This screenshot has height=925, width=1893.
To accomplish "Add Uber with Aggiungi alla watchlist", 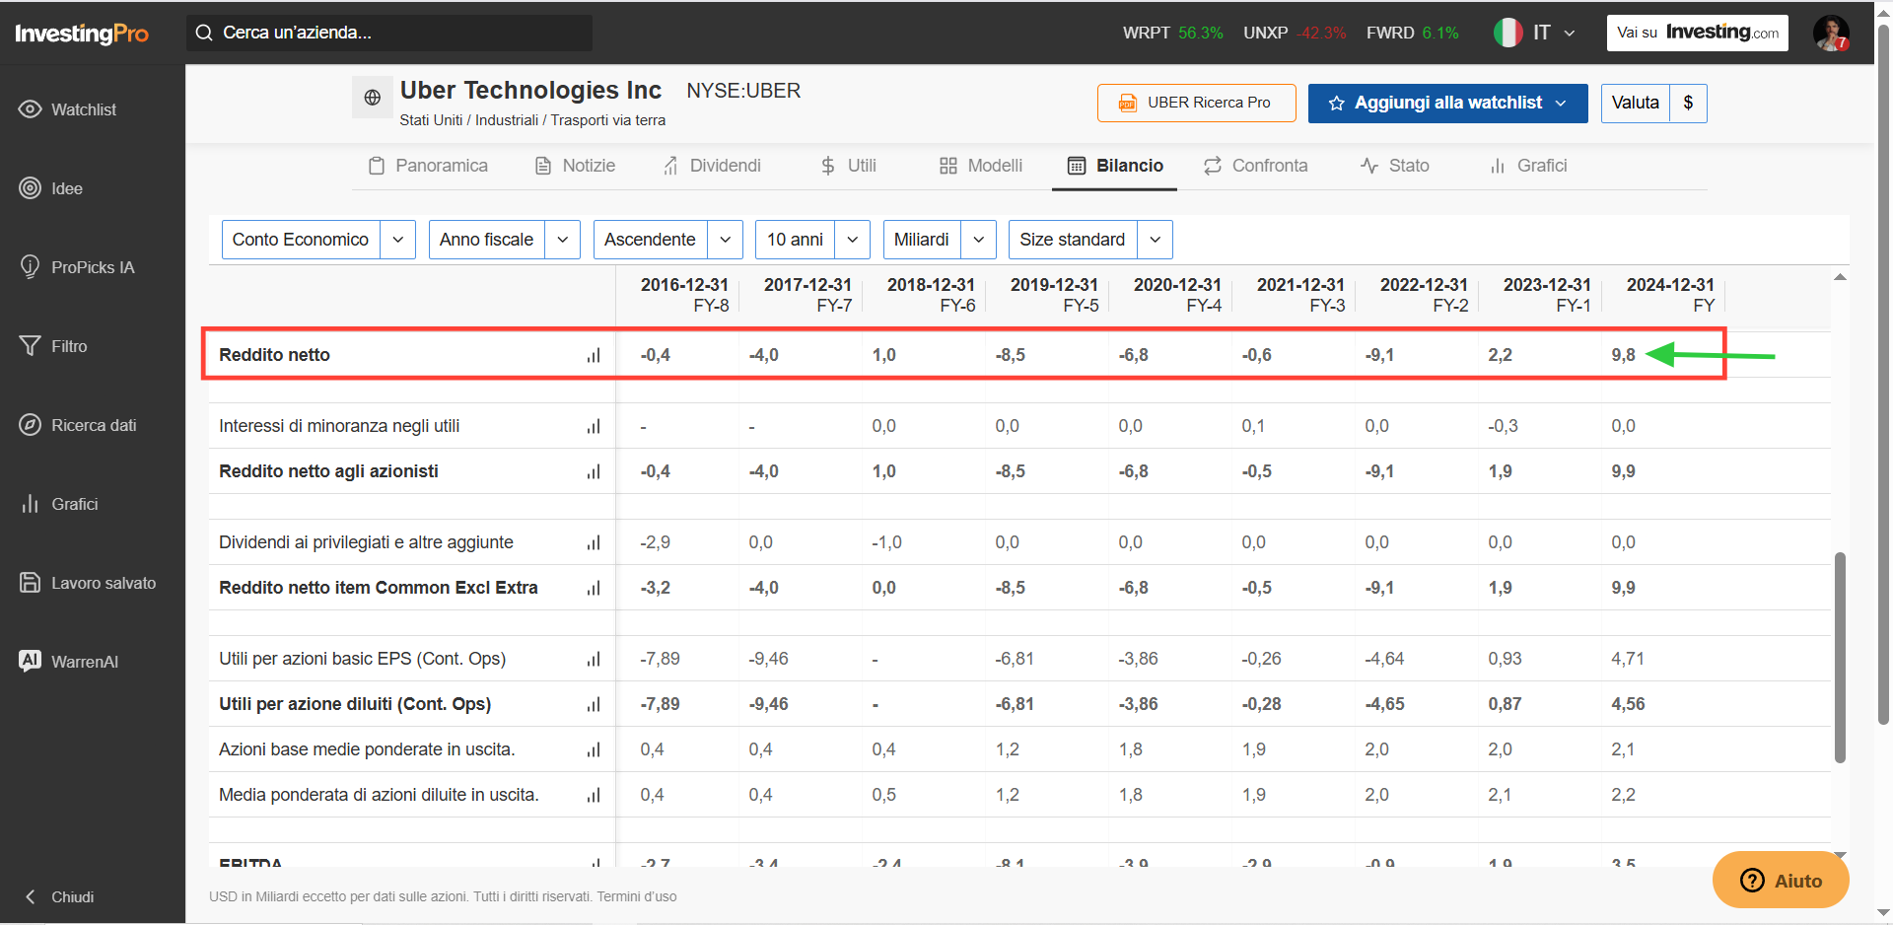I will tap(1447, 103).
